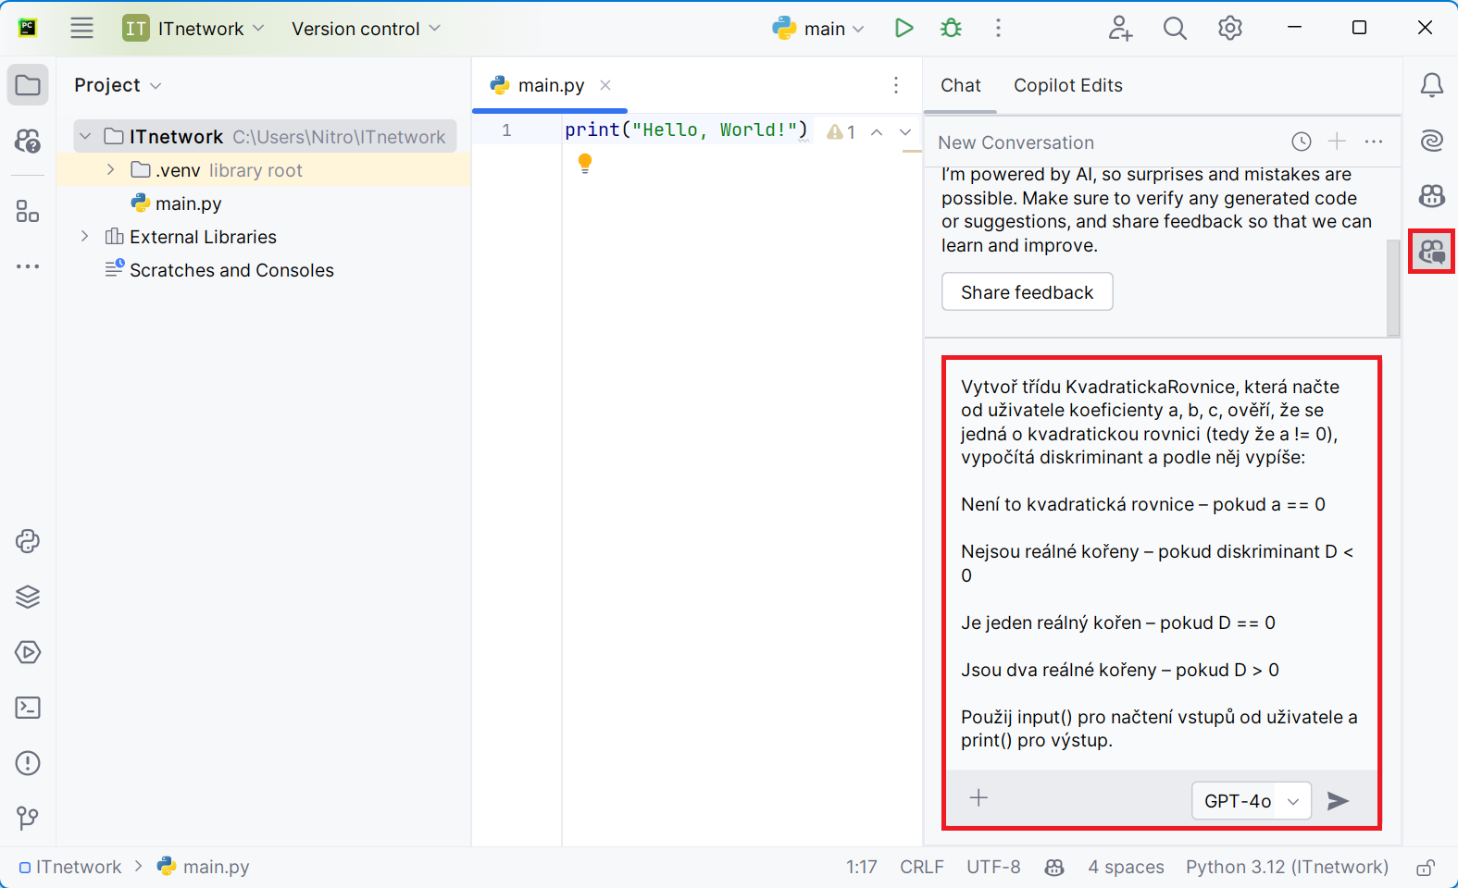Switch to the Copilot Edits tab
The width and height of the screenshot is (1458, 888).
tap(1067, 85)
